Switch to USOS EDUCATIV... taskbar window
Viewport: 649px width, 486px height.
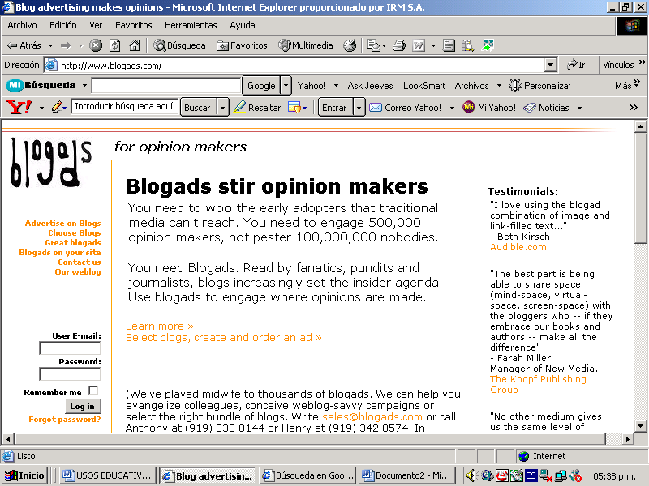(x=109, y=475)
